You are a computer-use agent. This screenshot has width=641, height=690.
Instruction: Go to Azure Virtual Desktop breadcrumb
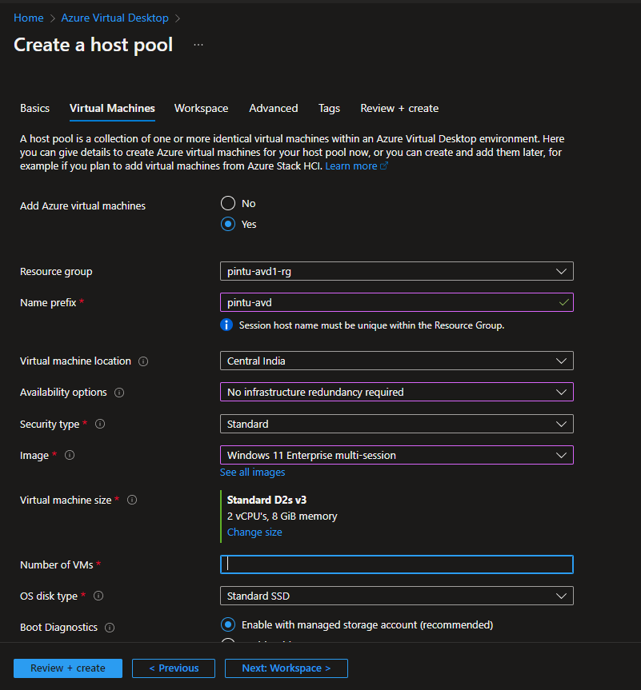tap(115, 18)
